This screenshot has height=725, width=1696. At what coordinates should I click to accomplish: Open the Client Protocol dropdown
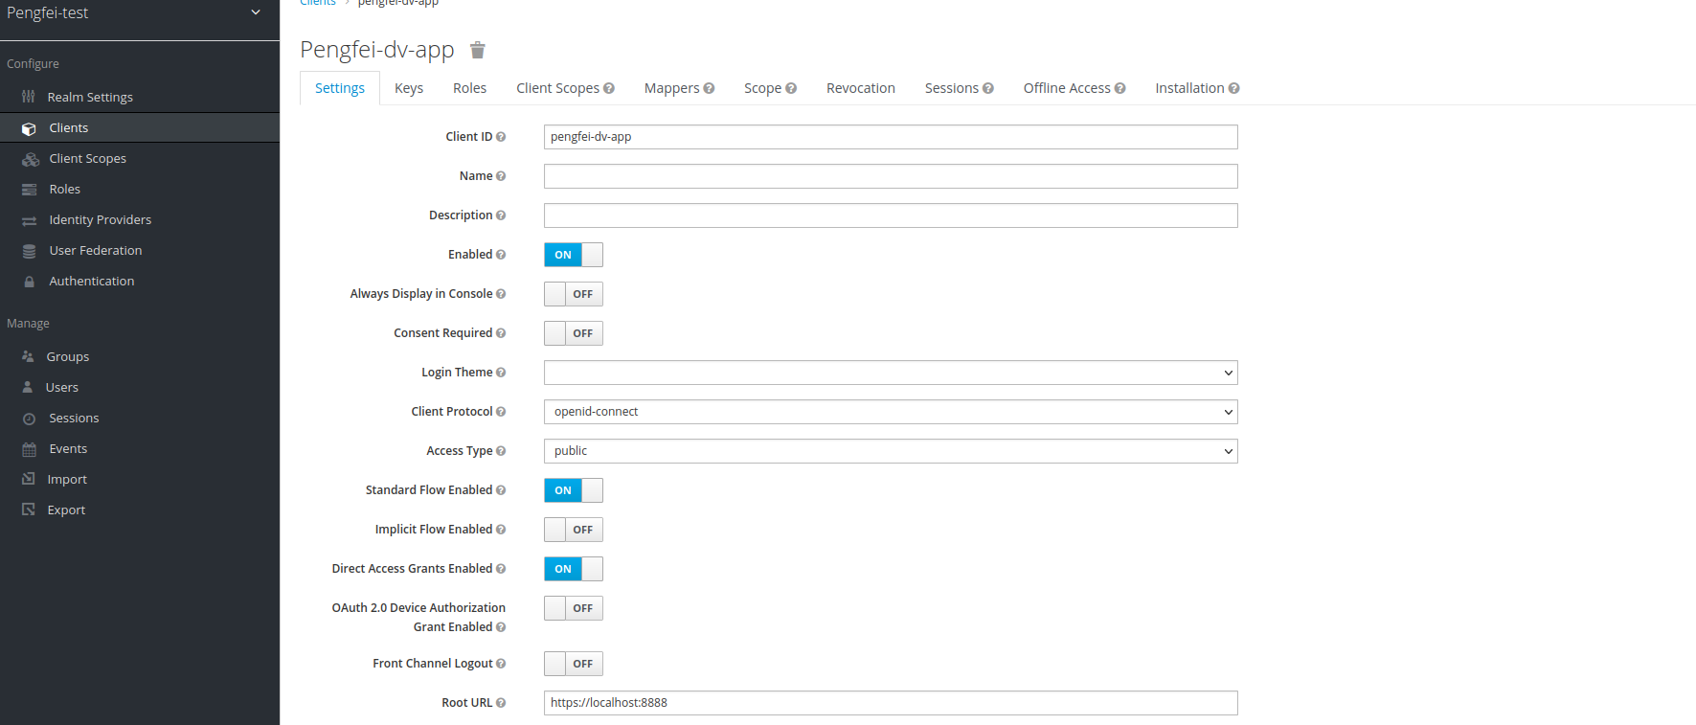pyautogui.click(x=891, y=412)
